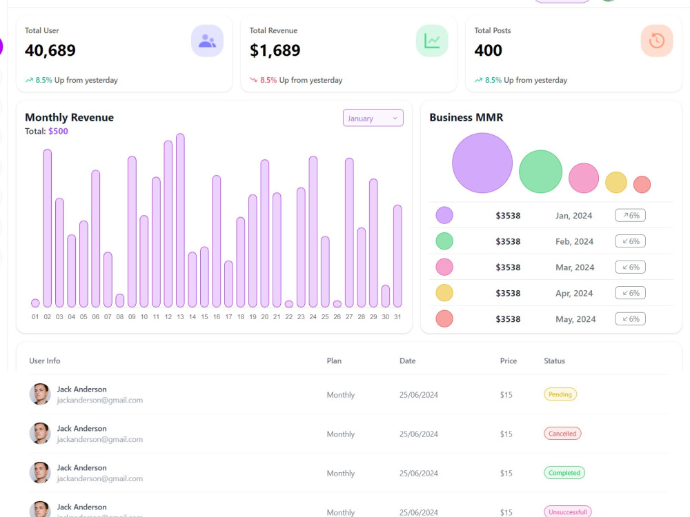This screenshot has height=517, width=690.
Task: Click the revenue bar for day 31
Action: click(x=398, y=256)
